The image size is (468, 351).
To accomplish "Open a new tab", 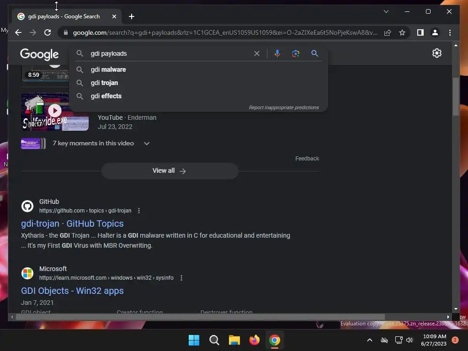I will (x=132, y=16).
